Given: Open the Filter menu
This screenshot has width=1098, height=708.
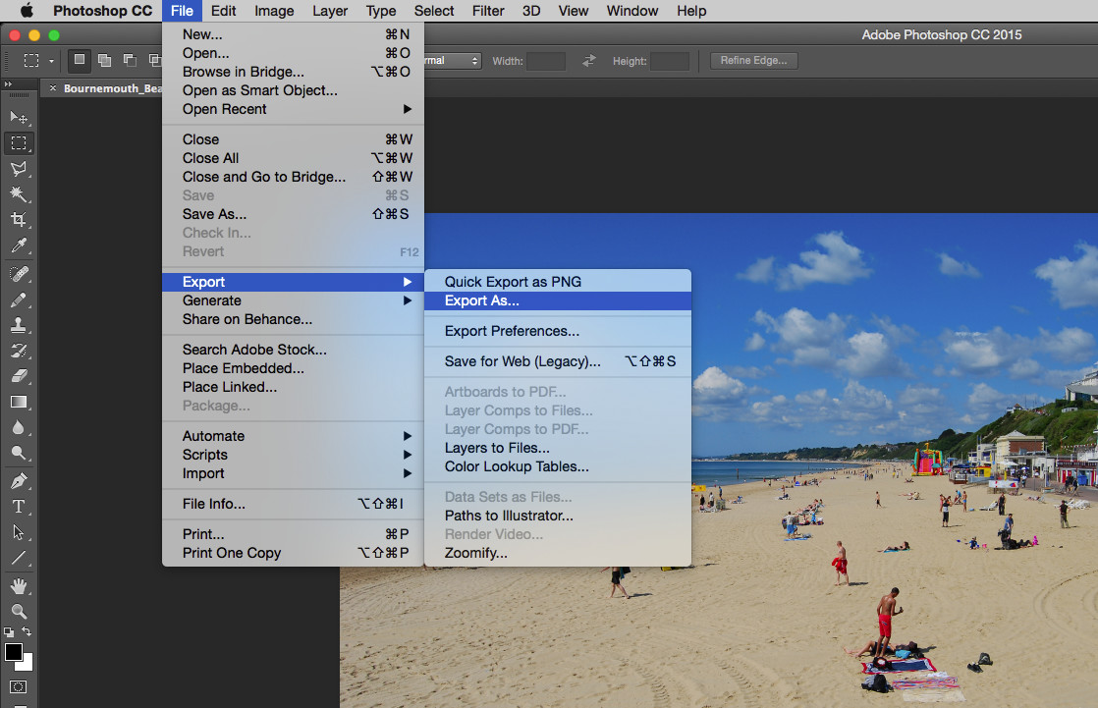Looking at the screenshot, I should click(488, 11).
